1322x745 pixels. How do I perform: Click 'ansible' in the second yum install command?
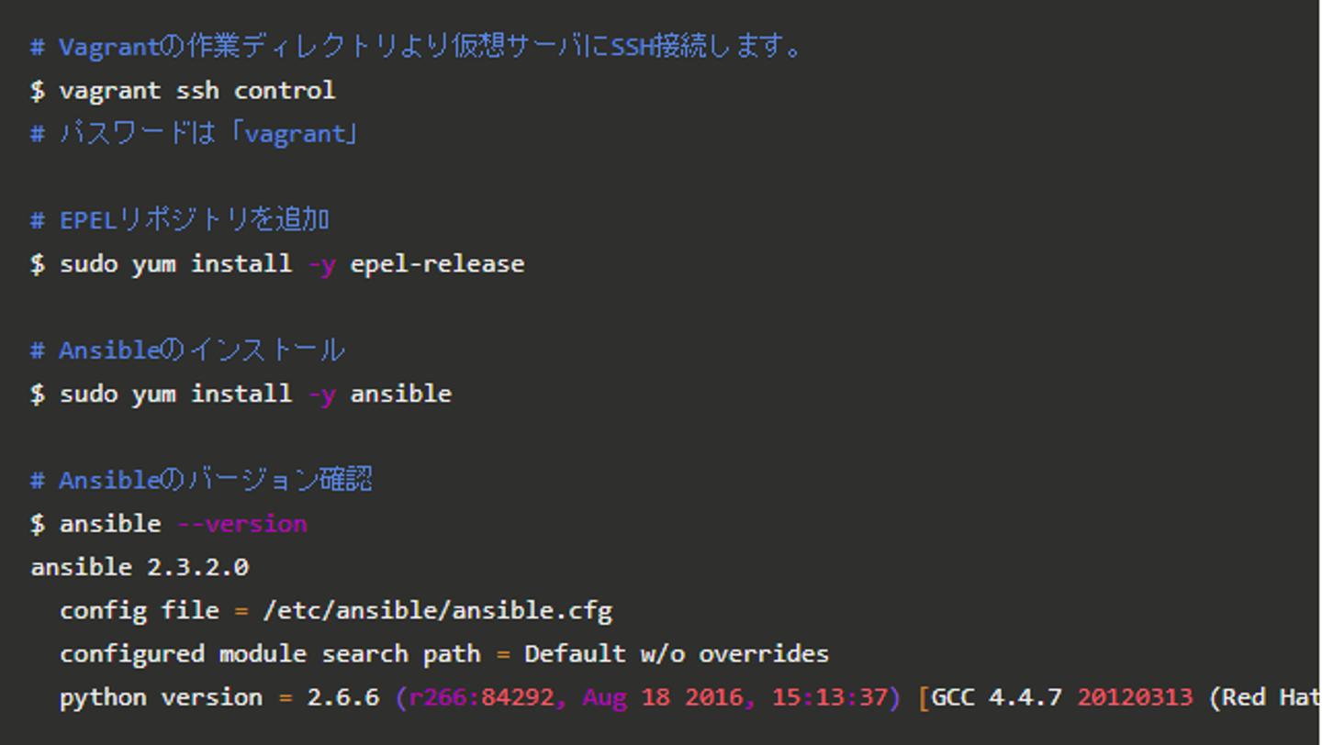point(400,394)
